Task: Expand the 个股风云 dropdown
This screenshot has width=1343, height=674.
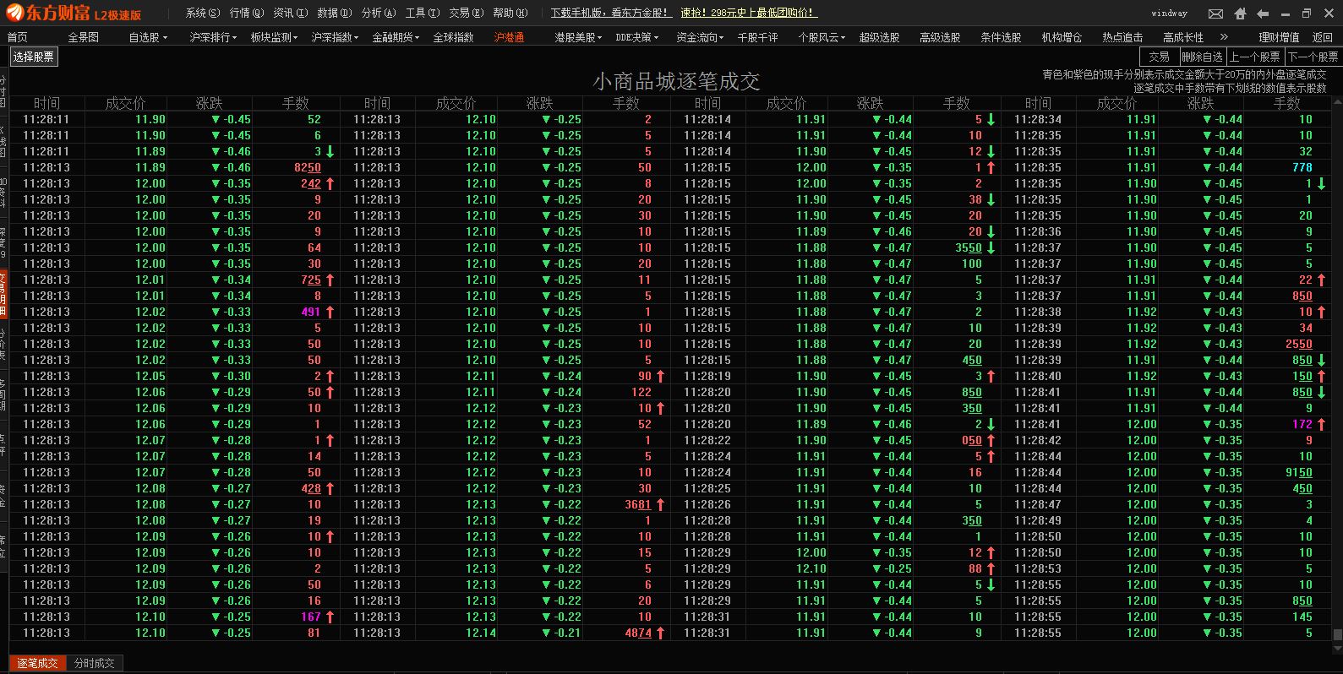Action: click(822, 37)
